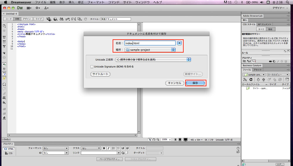Click the preview in browser globe icon
The height and width of the screenshot is (166, 293).
click(x=55, y=19)
